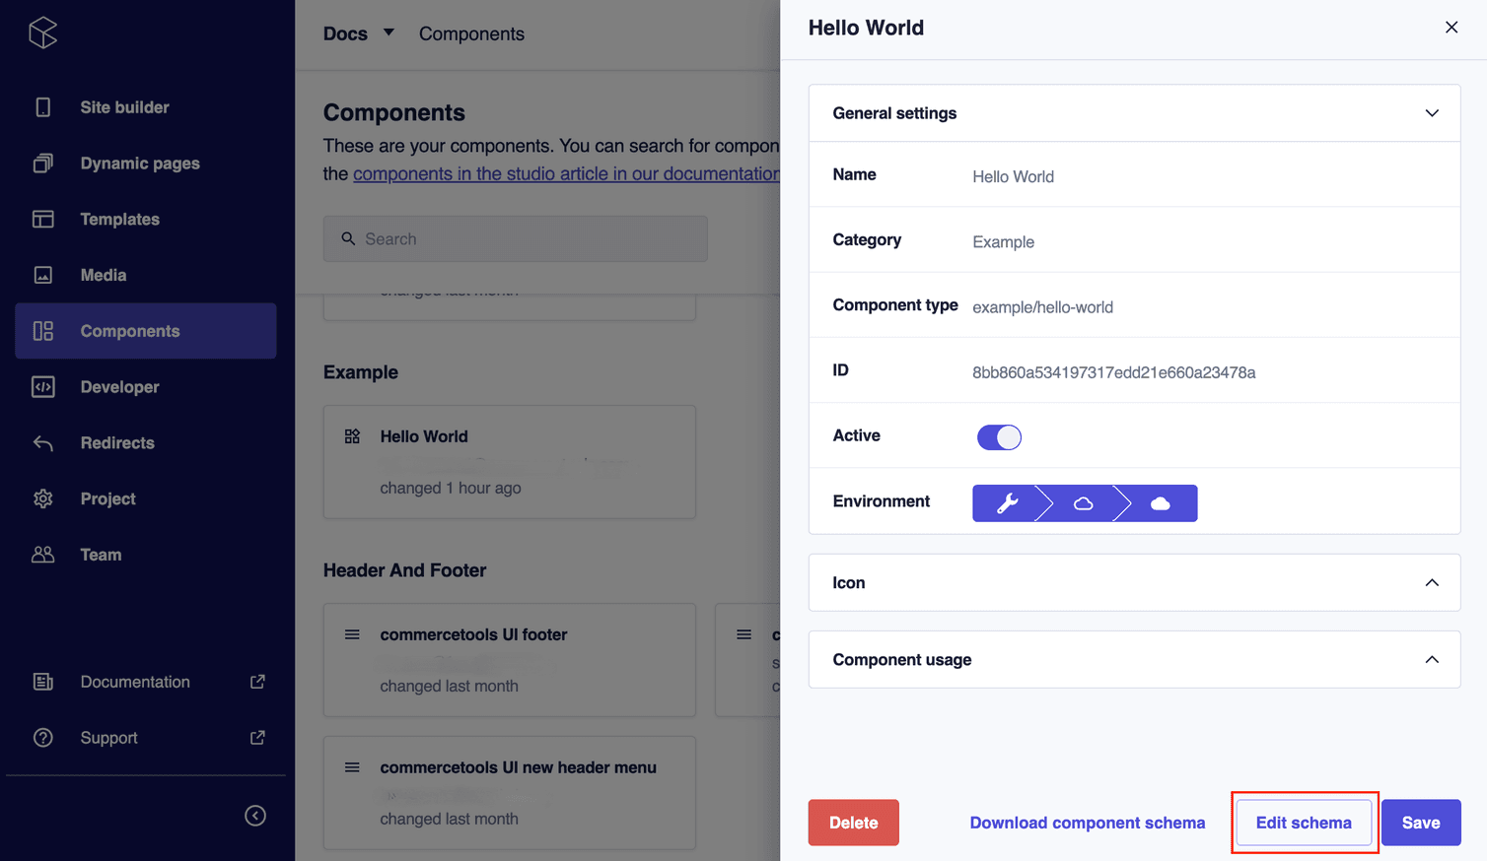Click the Redirects arrow icon
The width and height of the screenshot is (1487, 861).
[x=43, y=443]
